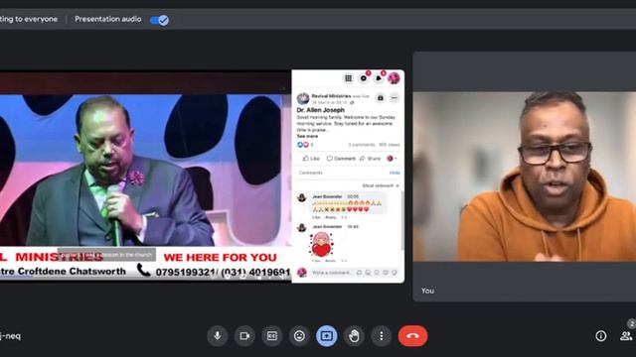Open Facebook Messenger icon
Viewport: 636px width, 357px height.
(364, 78)
